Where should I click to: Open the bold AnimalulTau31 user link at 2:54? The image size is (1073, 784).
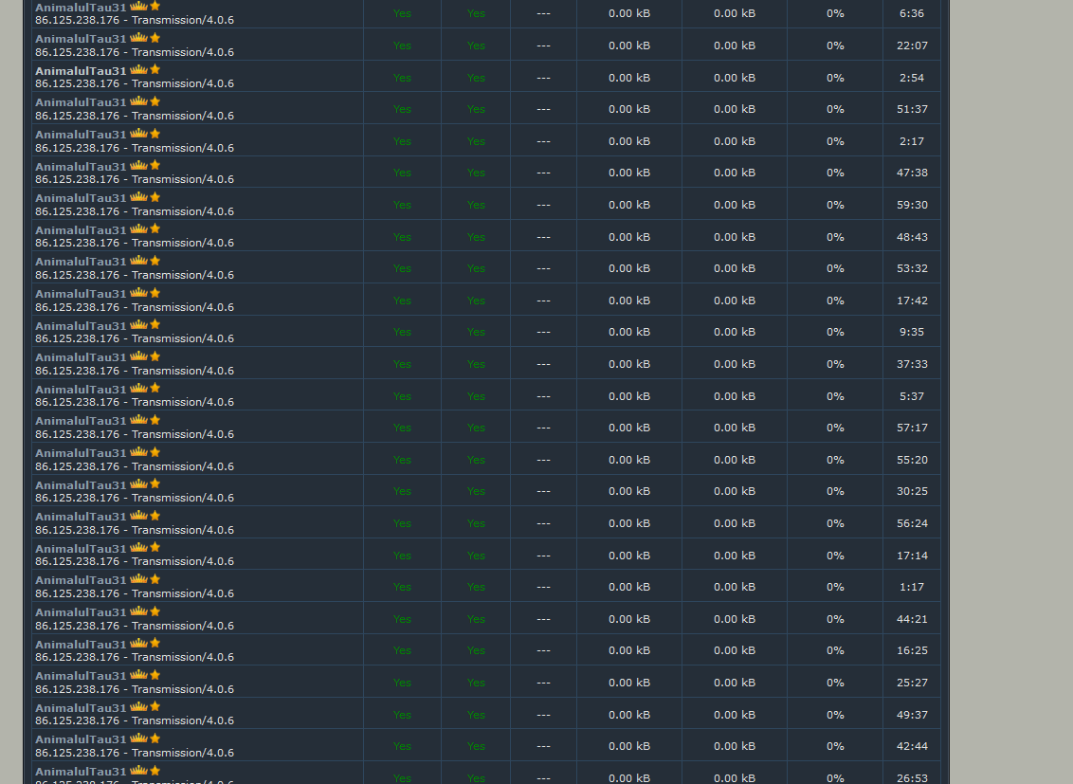tap(81, 70)
